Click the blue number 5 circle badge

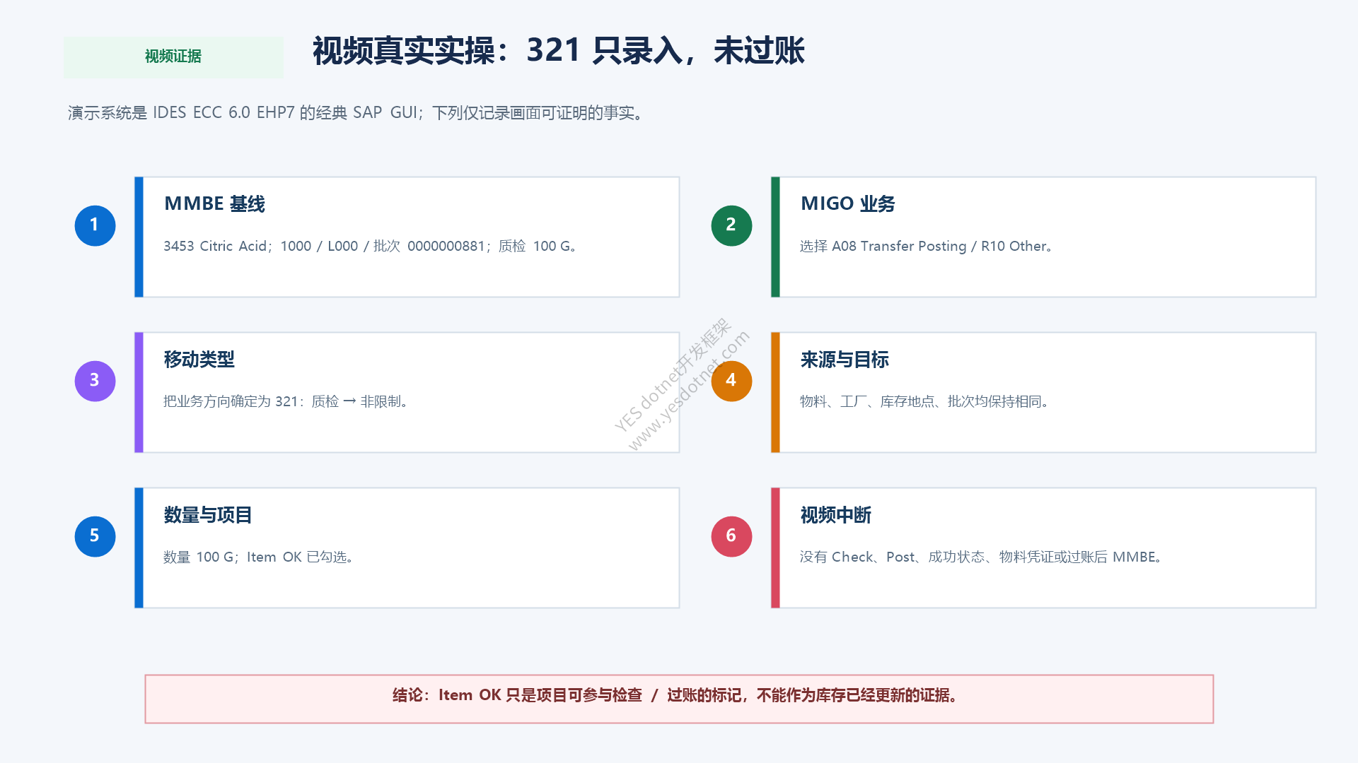click(95, 536)
